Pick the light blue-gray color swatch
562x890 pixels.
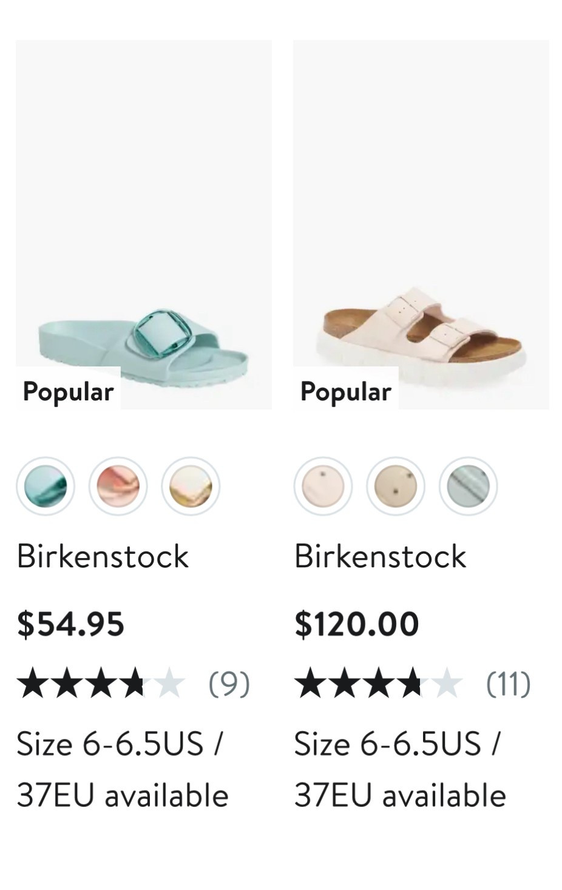coord(468,486)
